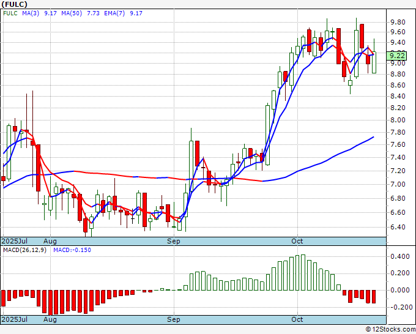Viewport: 416px width, 334px height.
Task: Click Oct on the MACD panel date axis
Action: pos(297,319)
